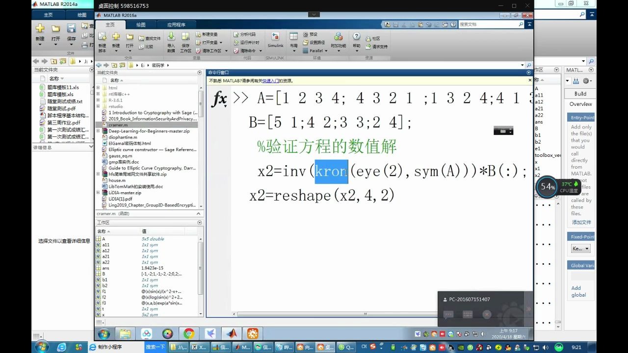Click the Build tab in right panel

point(580,94)
